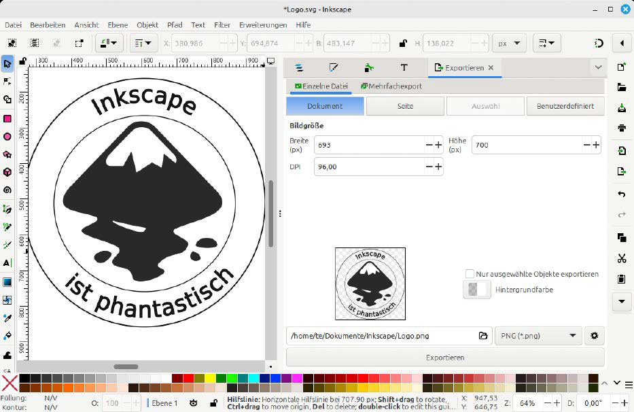Toggle width-height ratio lock
The height and width of the screenshot is (412, 634).
[x=403, y=44]
